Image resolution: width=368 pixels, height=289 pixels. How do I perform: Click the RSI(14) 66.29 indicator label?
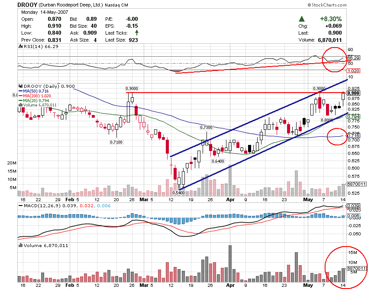pos(41,46)
